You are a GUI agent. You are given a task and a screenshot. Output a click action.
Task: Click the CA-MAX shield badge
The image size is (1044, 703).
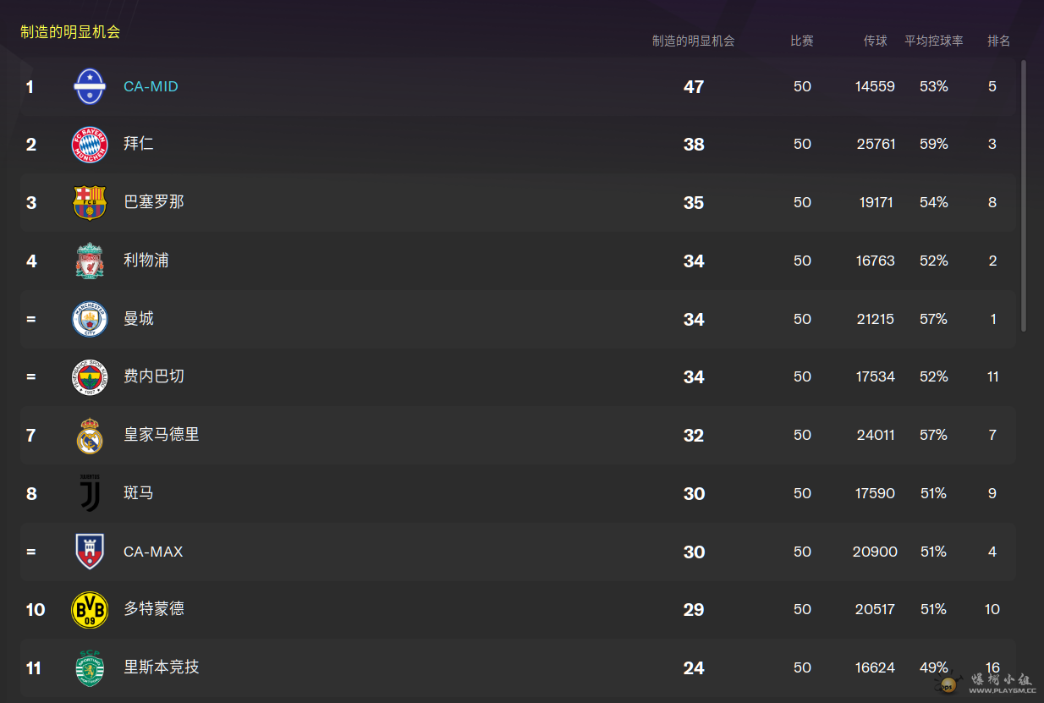coord(90,552)
